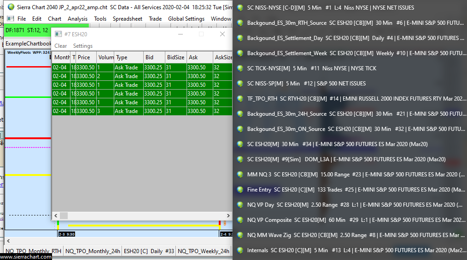Select the trade row with volume 3
Viewport: 467px width, 260px height.
coord(142,111)
